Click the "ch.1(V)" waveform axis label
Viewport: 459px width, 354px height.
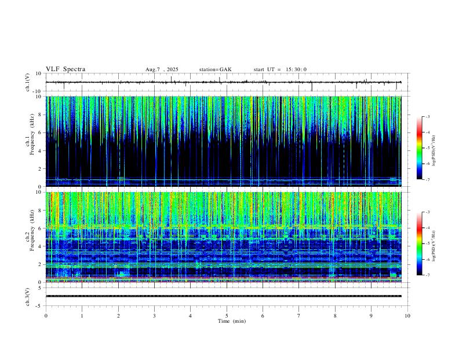tap(28, 82)
